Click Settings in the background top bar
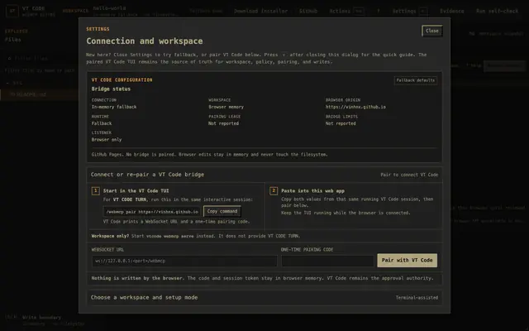 (410, 11)
